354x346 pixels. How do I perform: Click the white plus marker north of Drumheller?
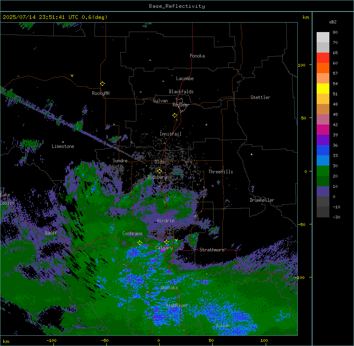coord(251,154)
